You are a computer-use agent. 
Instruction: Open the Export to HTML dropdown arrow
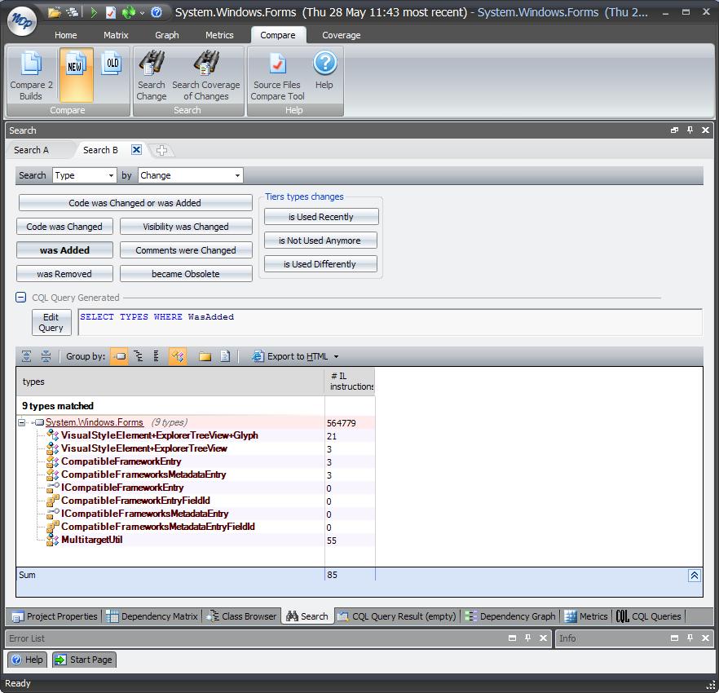[x=336, y=356]
